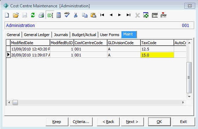Cut with the scissors icon
This screenshot has width=198, height=129.
click(x=75, y=15)
